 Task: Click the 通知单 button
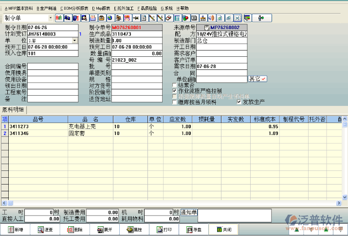coord(189,212)
